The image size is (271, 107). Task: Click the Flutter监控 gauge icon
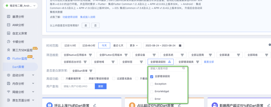coord(9,58)
